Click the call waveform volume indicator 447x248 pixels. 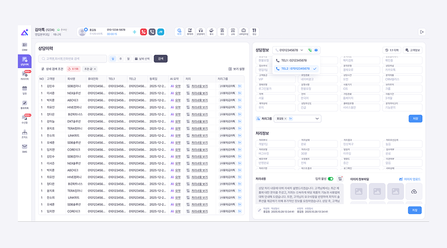(134, 32)
